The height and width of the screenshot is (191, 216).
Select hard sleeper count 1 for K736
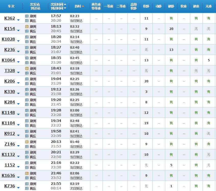pyautogui.click(x=171, y=186)
